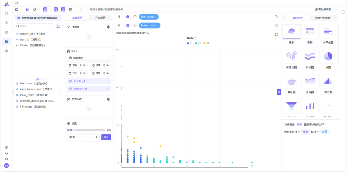Open options menu for late_count field
The image size is (347, 172).
point(59,84)
